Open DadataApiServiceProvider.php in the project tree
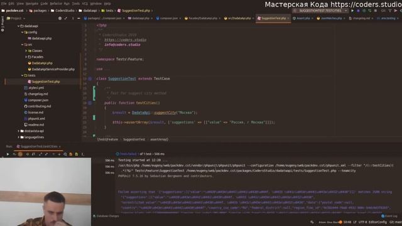The image size is (402, 226). (52, 69)
